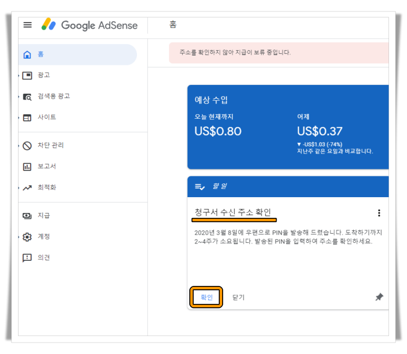Click the 검색용 광고 search ads icon
Viewport: 407px width, 354px height.
pos(27,96)
